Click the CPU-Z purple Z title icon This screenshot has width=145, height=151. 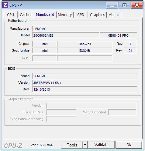tap(5, 5)
